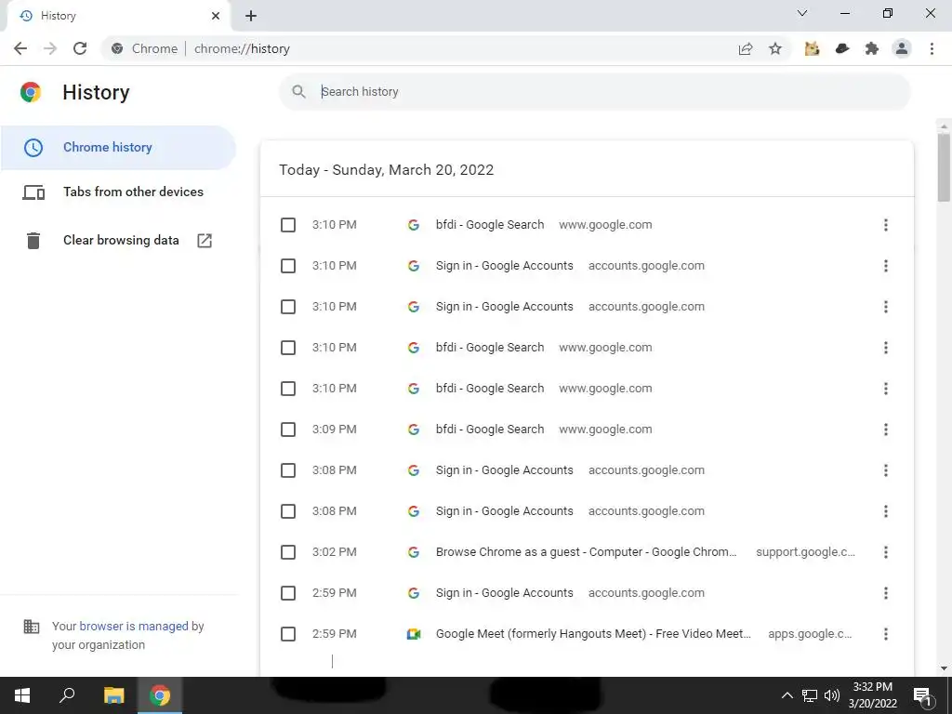The height and width of the screenshot is (714, 952).
Task: Click the magnifier icon in Search history
Action: point(298,92)
